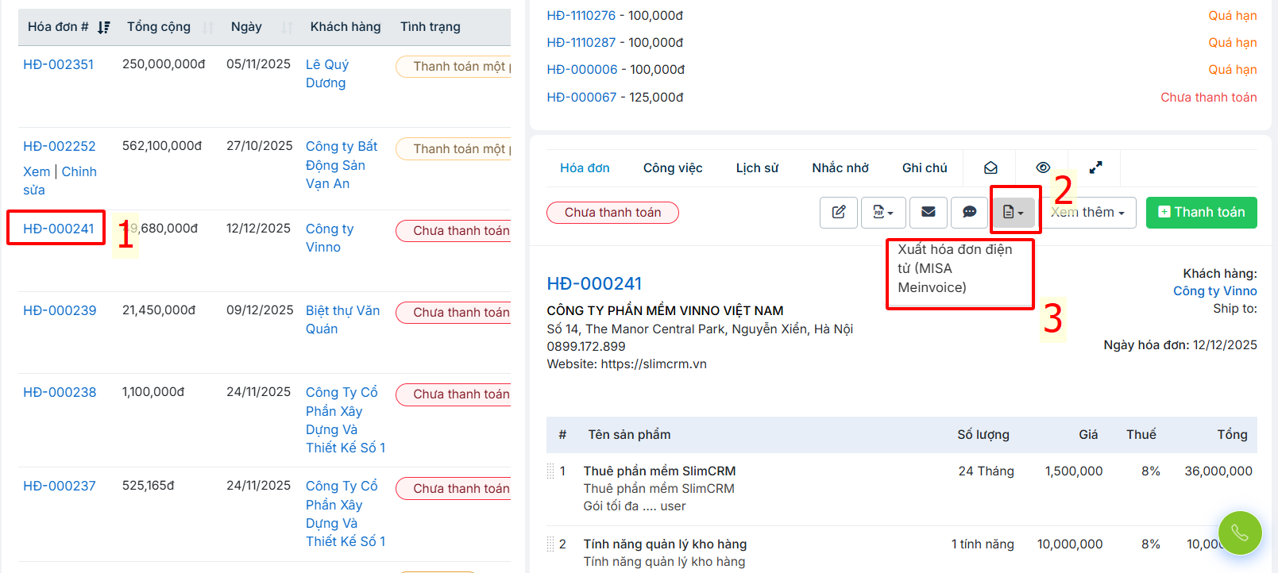Open the Lịch sử tab
Screen dimensions: 1278x573
pos(757,167)
